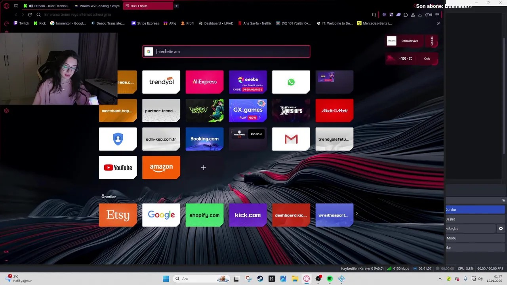Open File Explorer from the taskbar
Screen dimensions: 507x285
coord(295,279)
